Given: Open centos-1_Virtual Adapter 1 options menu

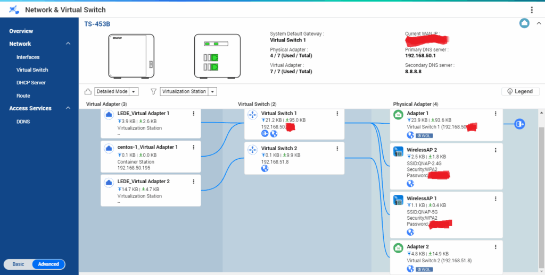Looking at the screenshot, I should click(194, 148).
